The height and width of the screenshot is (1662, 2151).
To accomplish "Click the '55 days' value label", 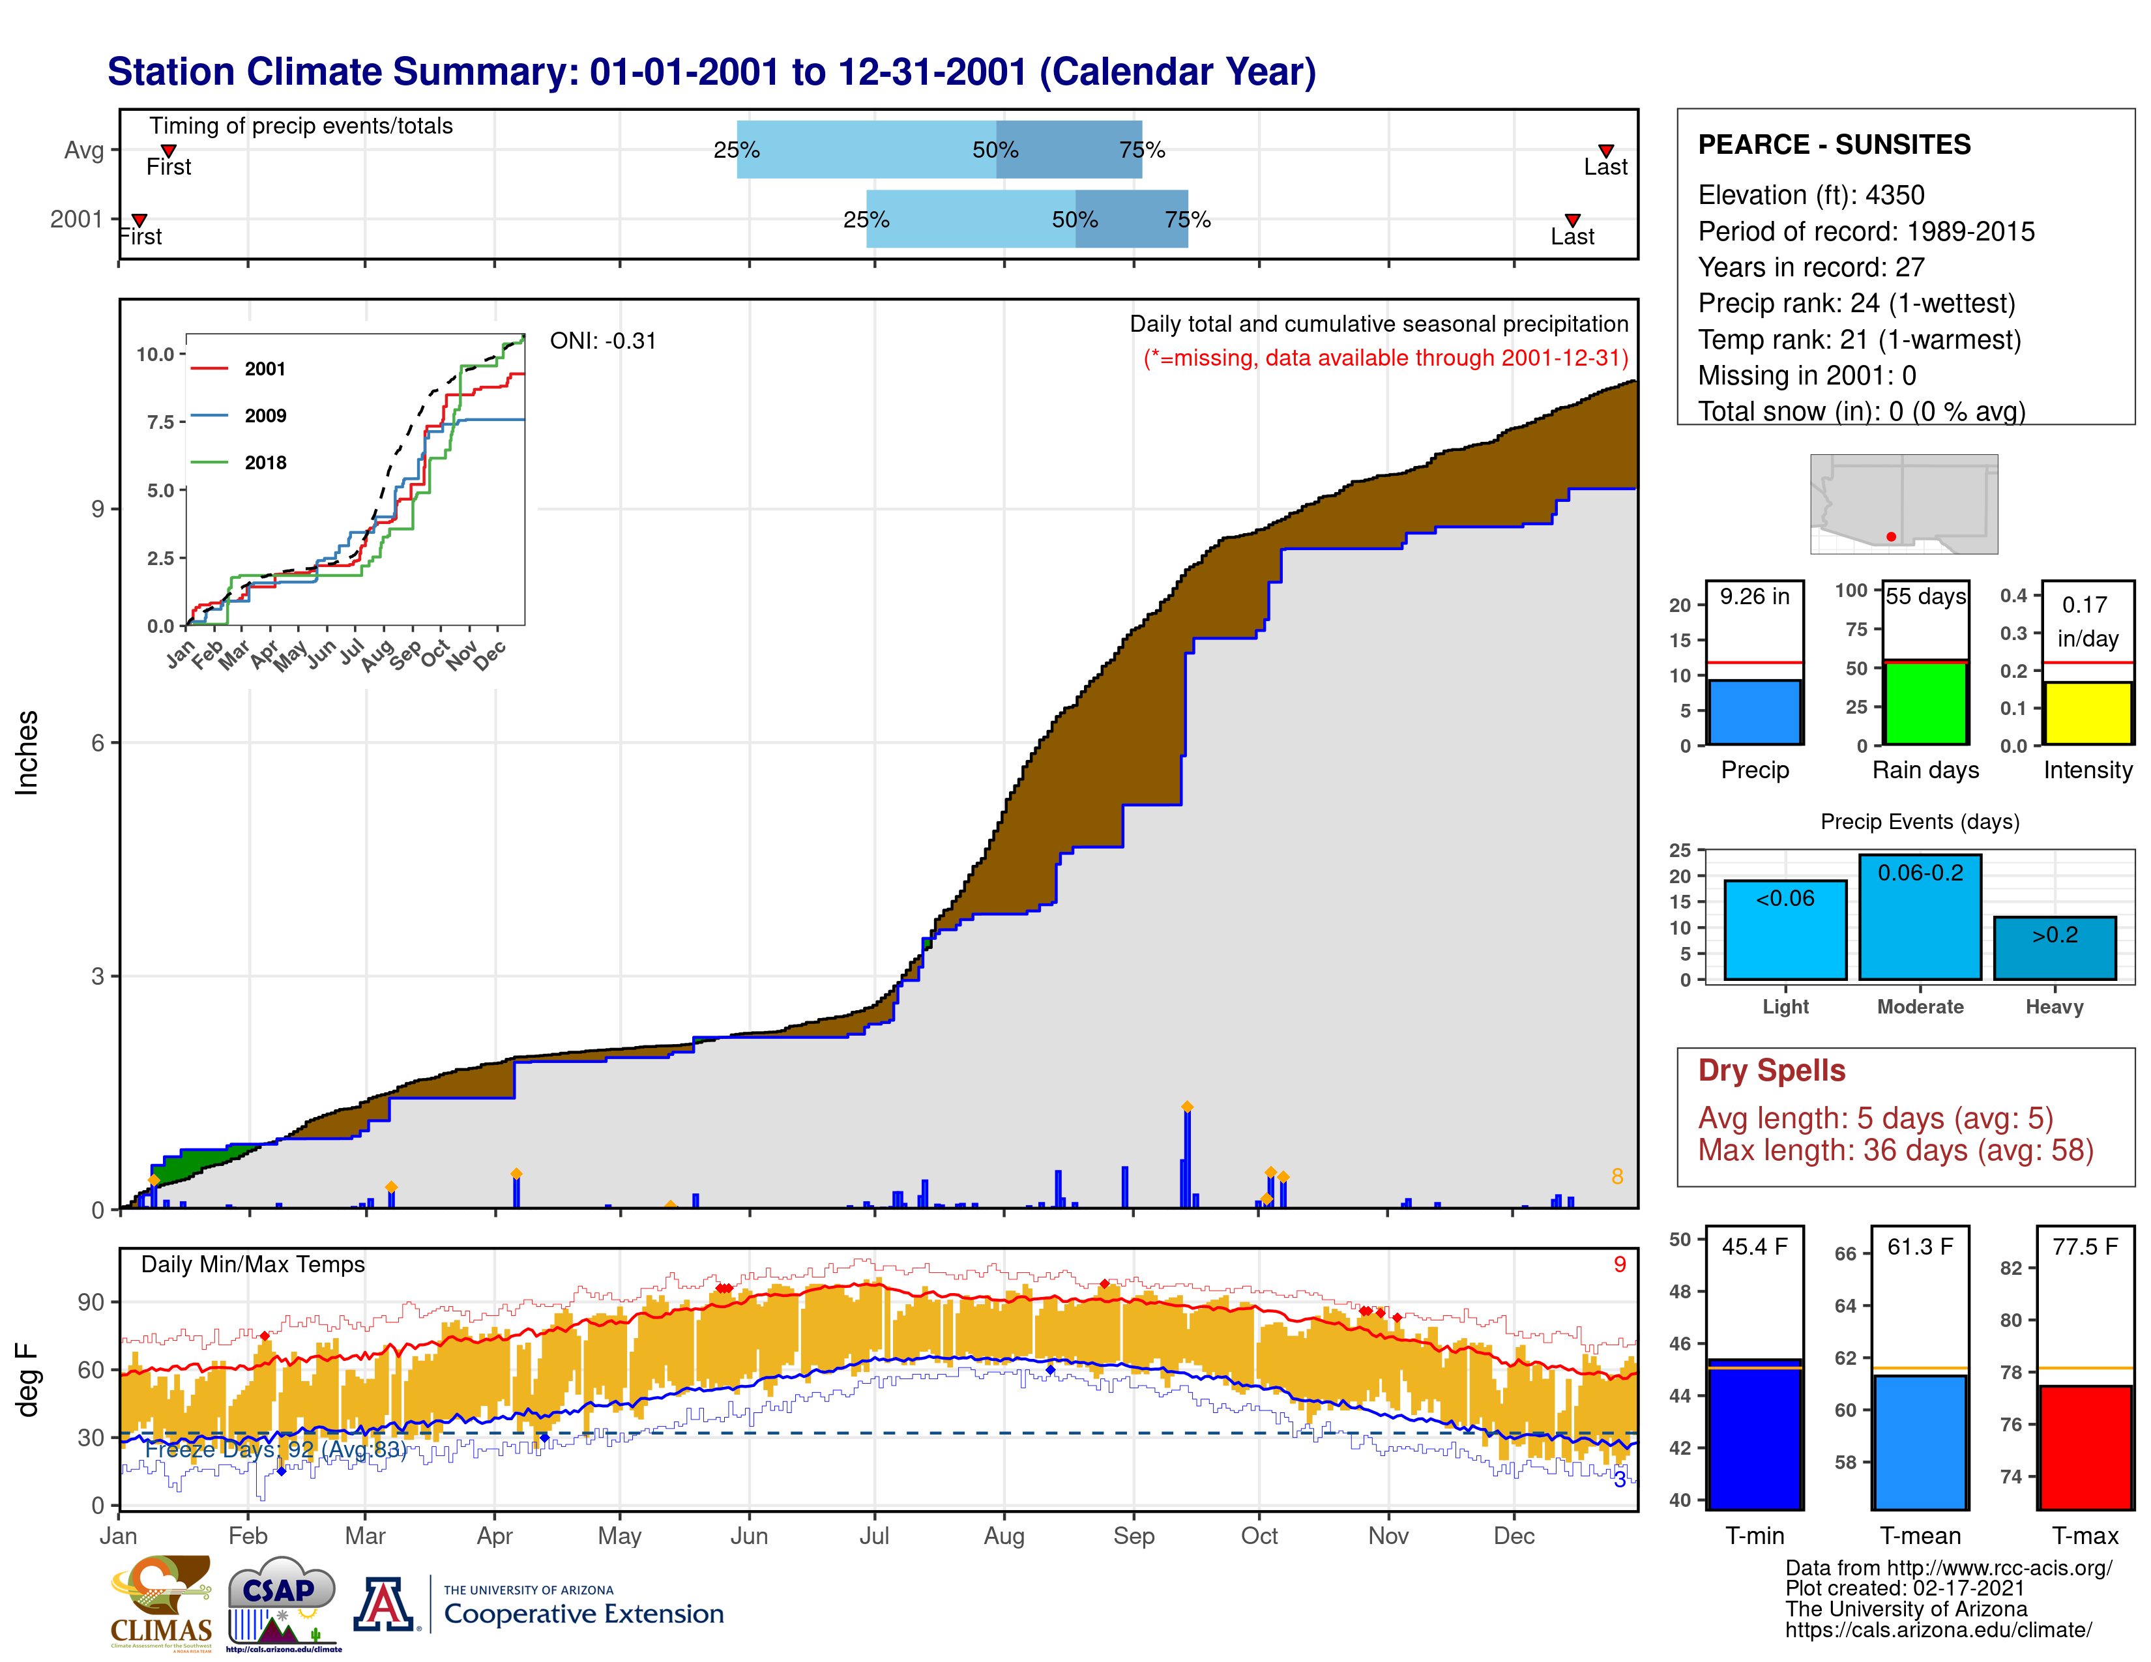I will point(1925,596).
